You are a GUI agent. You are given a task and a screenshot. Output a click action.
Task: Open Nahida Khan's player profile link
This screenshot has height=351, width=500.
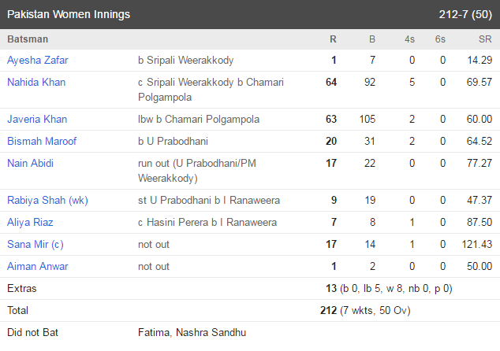36,82
